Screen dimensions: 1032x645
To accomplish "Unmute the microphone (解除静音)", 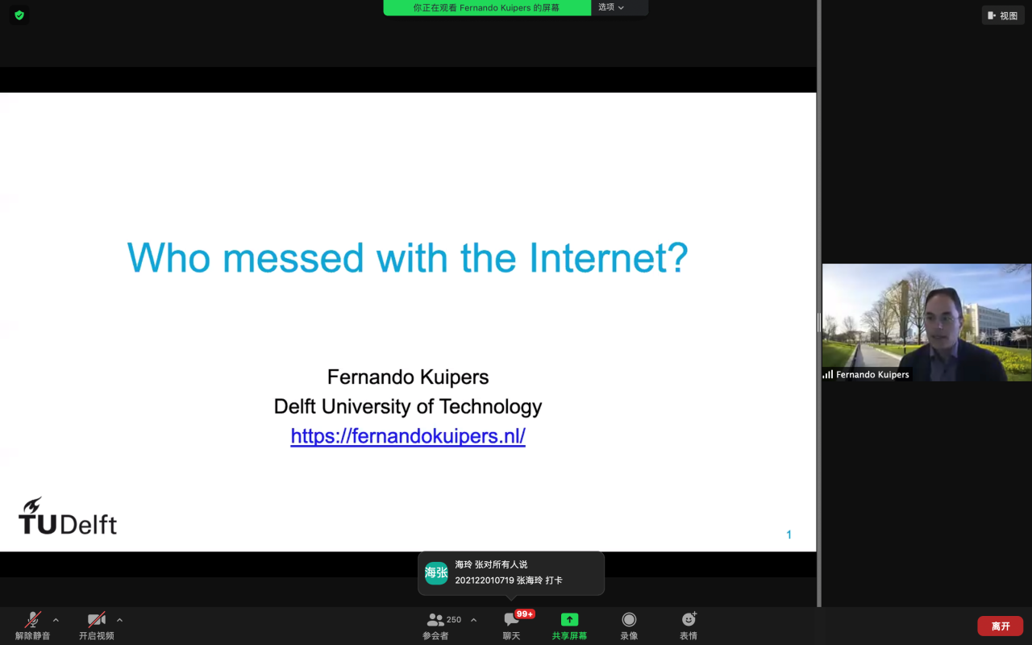I will tap(32, 625).
